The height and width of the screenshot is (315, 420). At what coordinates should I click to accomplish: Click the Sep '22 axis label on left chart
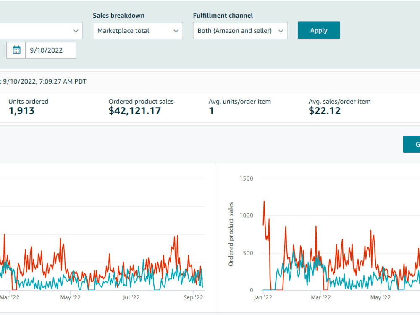[x=193, y=298]
